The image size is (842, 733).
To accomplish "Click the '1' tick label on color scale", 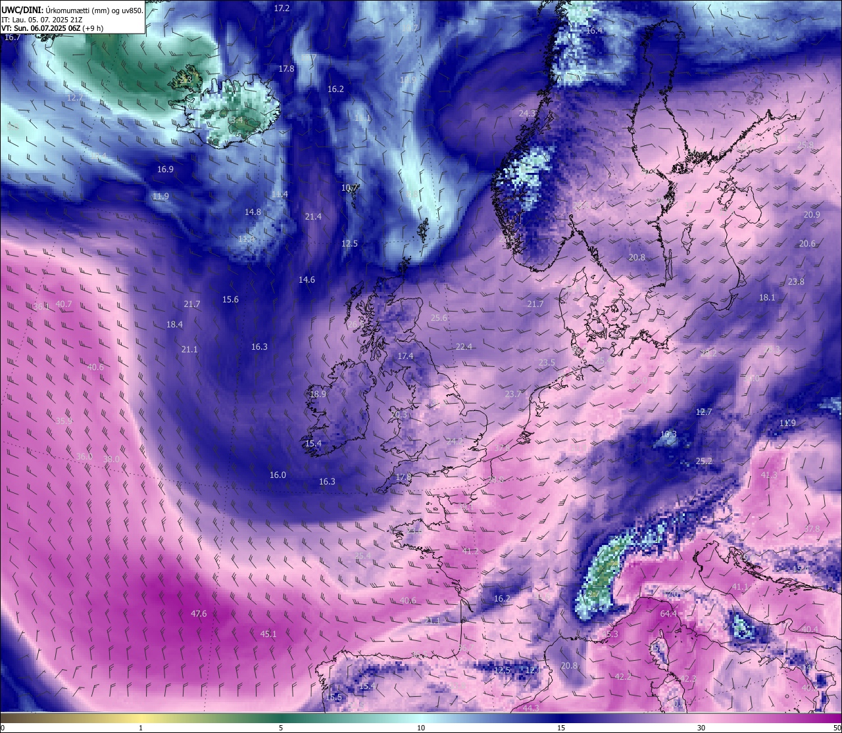I will coord(141,728).
